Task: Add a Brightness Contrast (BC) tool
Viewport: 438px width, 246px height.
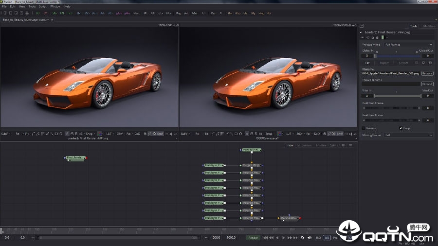Action: click(x=145, y=13)
